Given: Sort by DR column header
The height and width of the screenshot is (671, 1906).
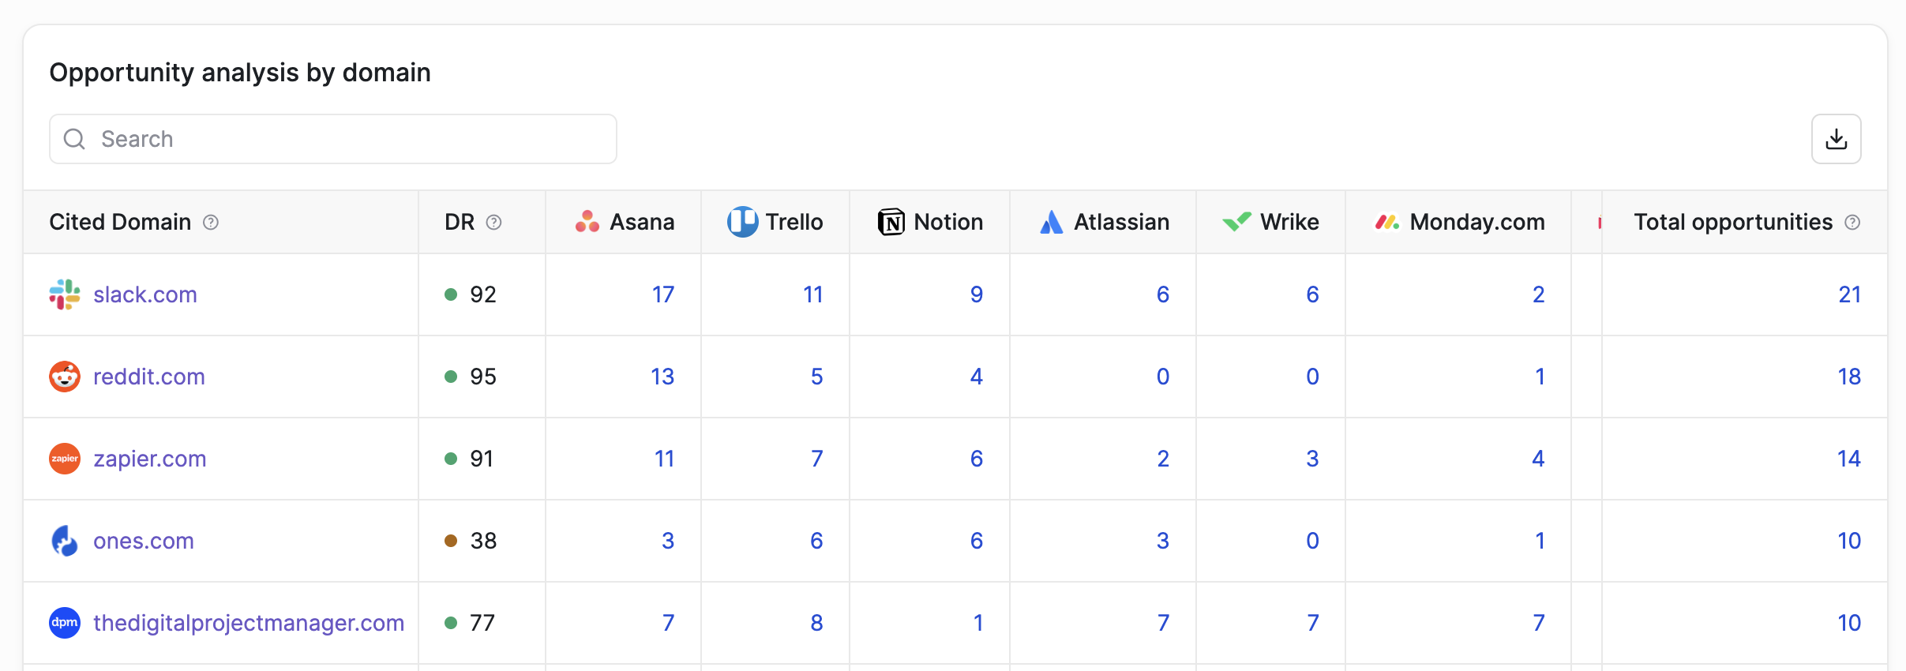Looking at the screenshot, I should pyautogui.click(x=460, y=222).
